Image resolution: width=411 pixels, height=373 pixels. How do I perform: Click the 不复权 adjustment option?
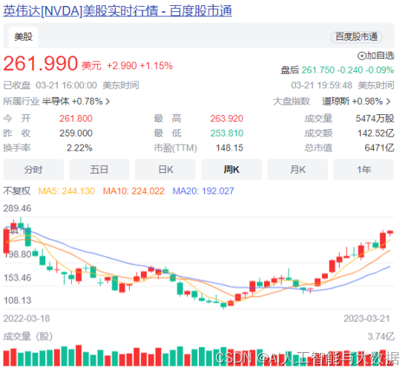click(17, 191)
